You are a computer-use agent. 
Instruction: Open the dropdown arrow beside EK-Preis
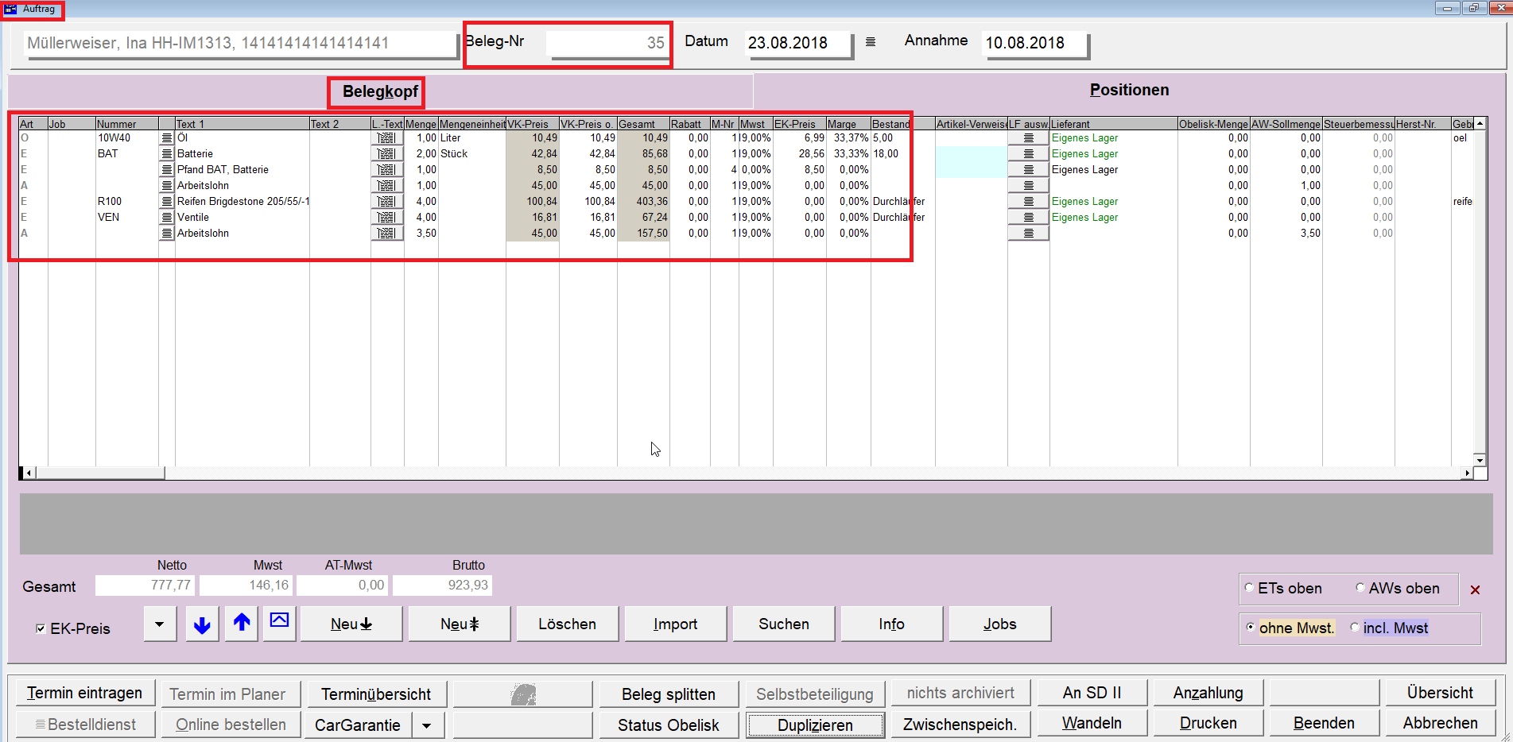pos(160,624)
